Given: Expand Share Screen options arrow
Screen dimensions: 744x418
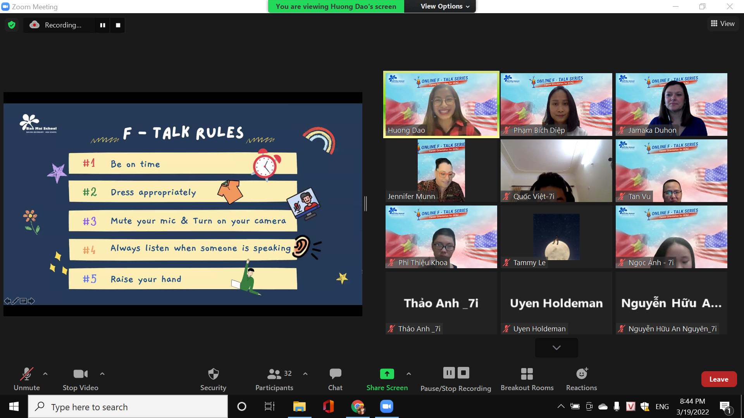Looking at the screenshot, I should pyautogui.click(x=408, y=374).
